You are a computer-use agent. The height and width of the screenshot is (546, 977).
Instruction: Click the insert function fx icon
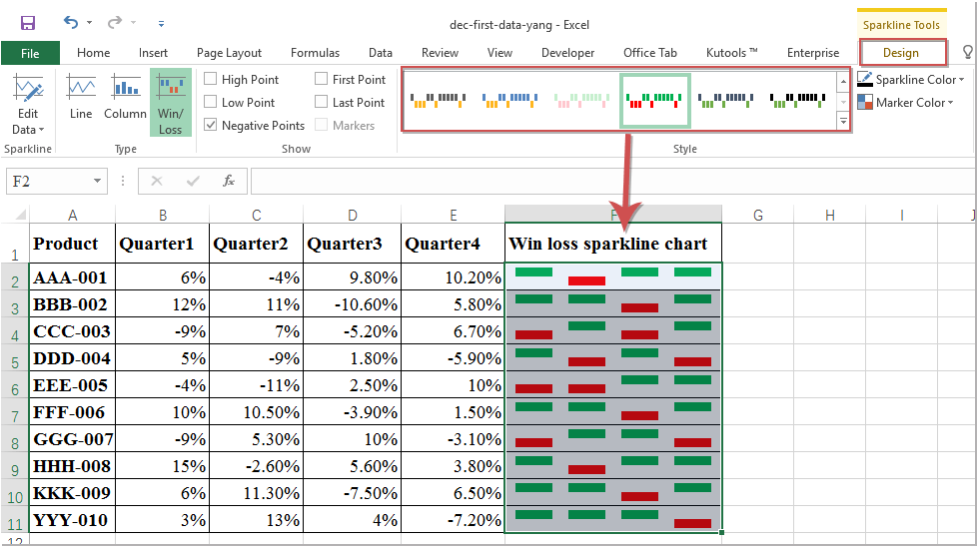click(x=229, y=182)
